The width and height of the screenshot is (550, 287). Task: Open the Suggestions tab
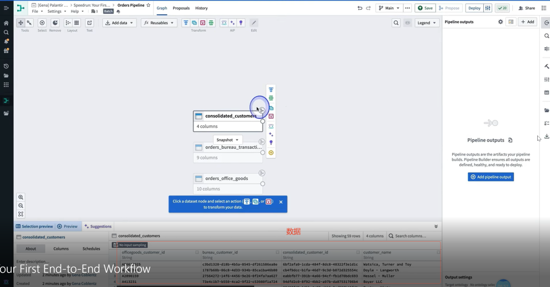pos(98,226)
